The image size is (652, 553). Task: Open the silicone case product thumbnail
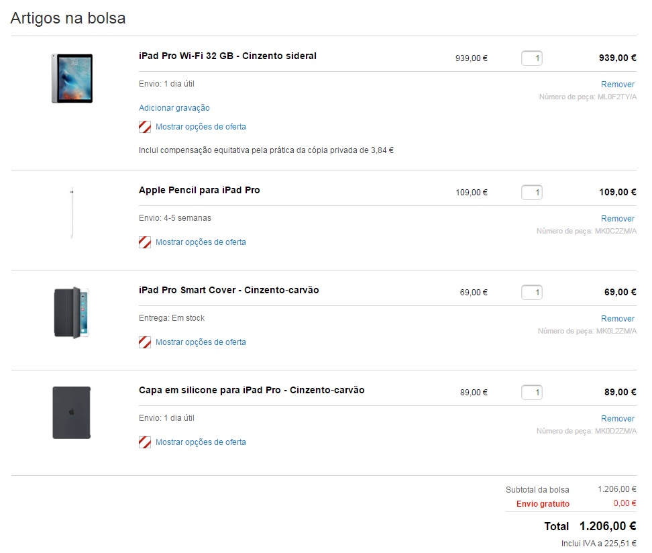coord(72,412)
